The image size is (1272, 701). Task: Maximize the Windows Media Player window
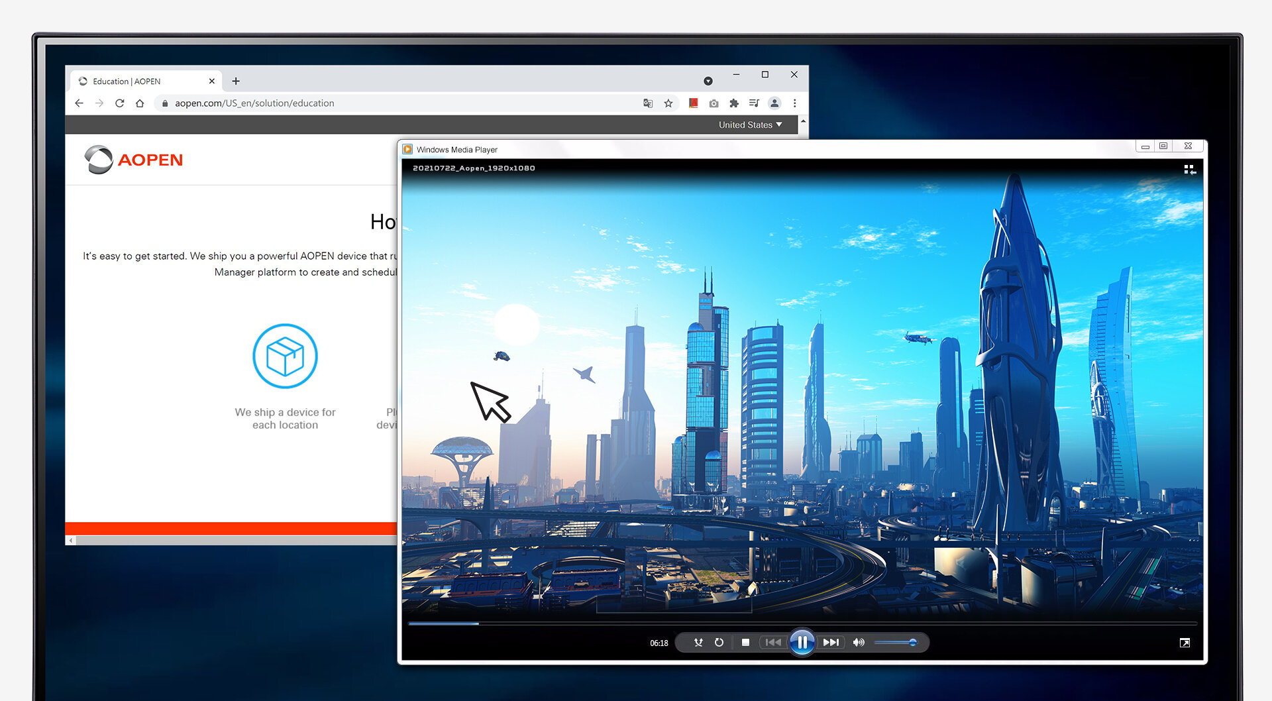point(1163,146)
